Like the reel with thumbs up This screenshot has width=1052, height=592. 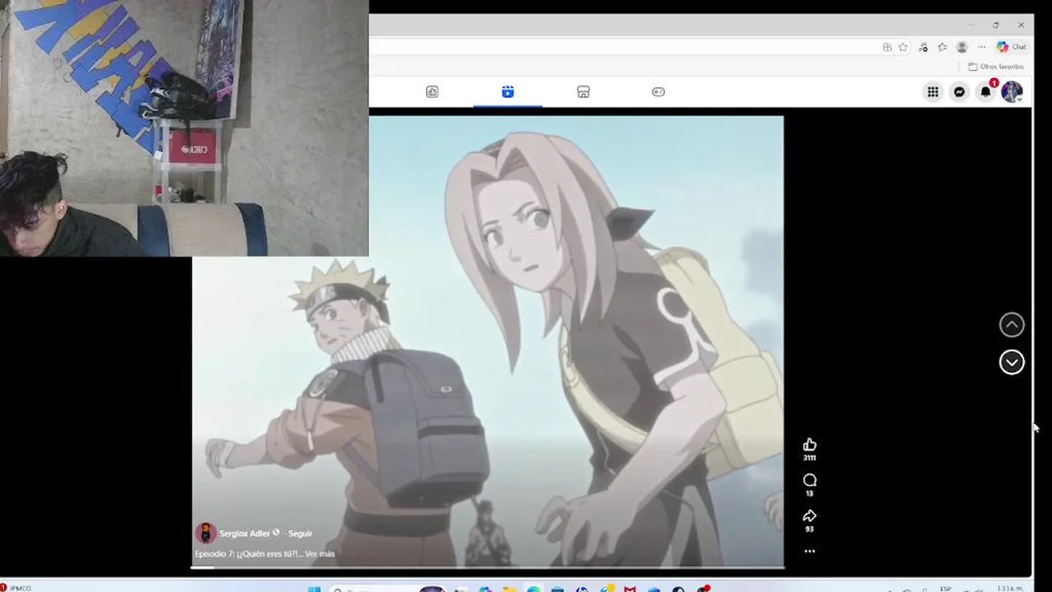(x=810, y=445)
